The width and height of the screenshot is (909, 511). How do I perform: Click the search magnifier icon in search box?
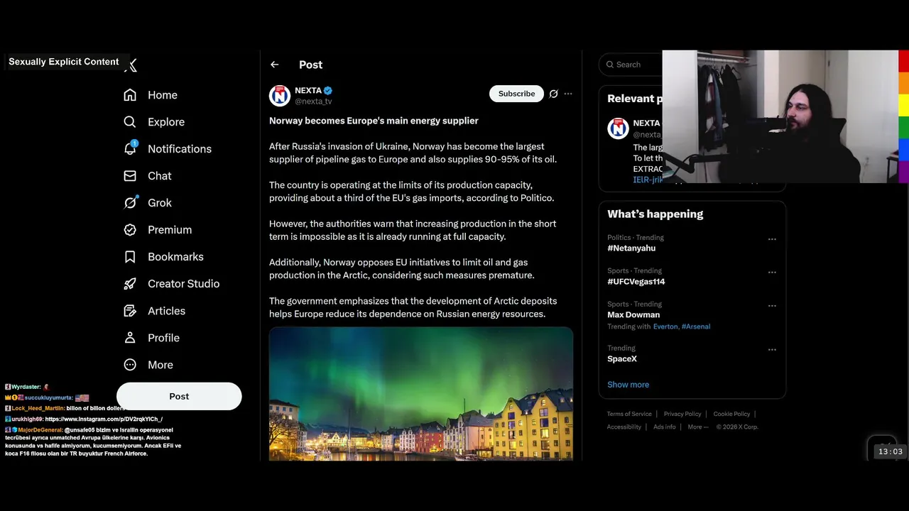pos(610,65)
